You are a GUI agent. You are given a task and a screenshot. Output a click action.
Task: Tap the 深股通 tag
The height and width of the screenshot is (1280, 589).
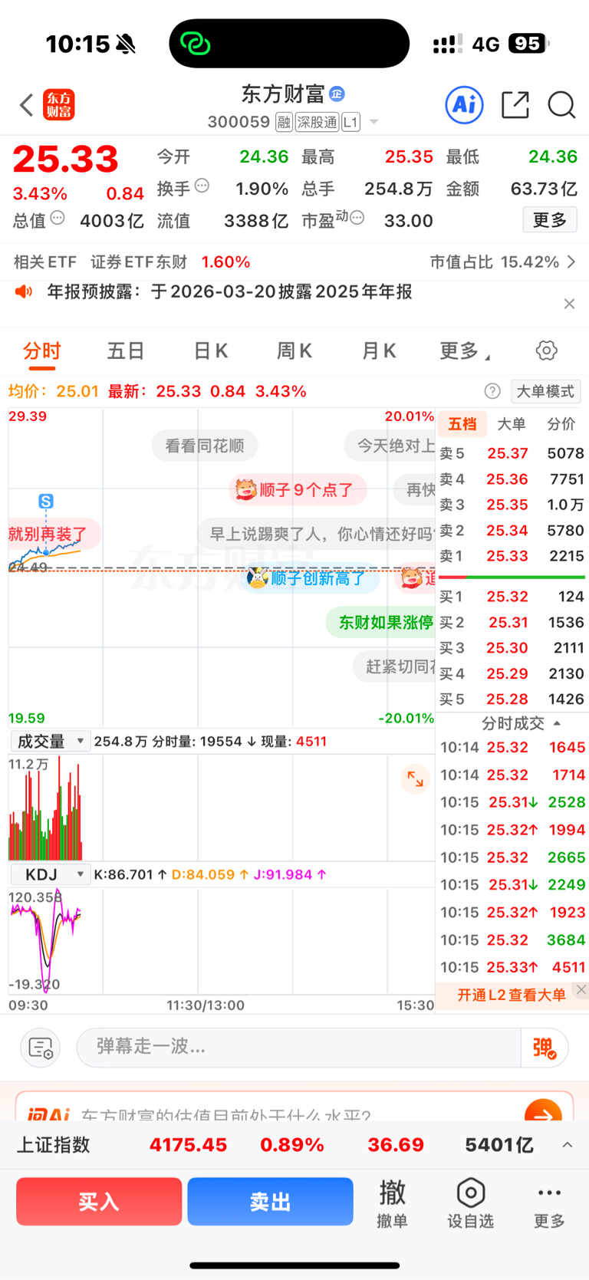[x=317, y=122]
